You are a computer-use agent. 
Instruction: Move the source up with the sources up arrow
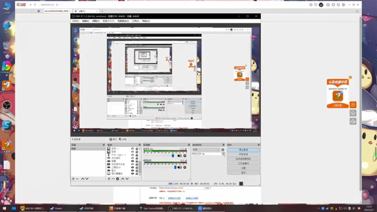[123, 179]
